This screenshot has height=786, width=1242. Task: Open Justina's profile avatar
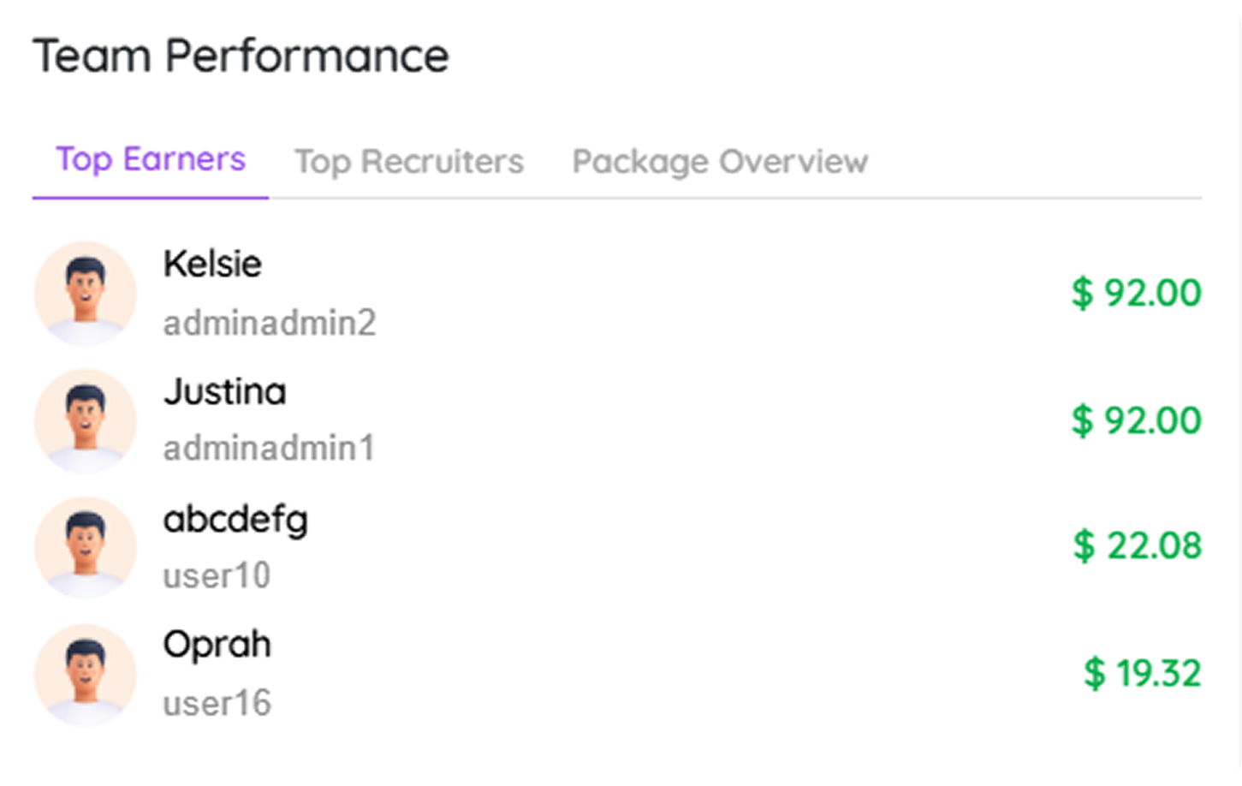85,420
